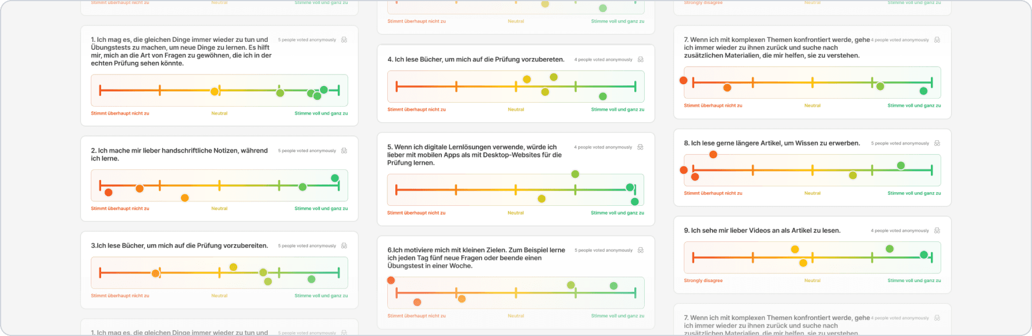Click the anonymous voters icon for question 2
Viewport: 1032px width, 336px height.
[x=344, y=151]
